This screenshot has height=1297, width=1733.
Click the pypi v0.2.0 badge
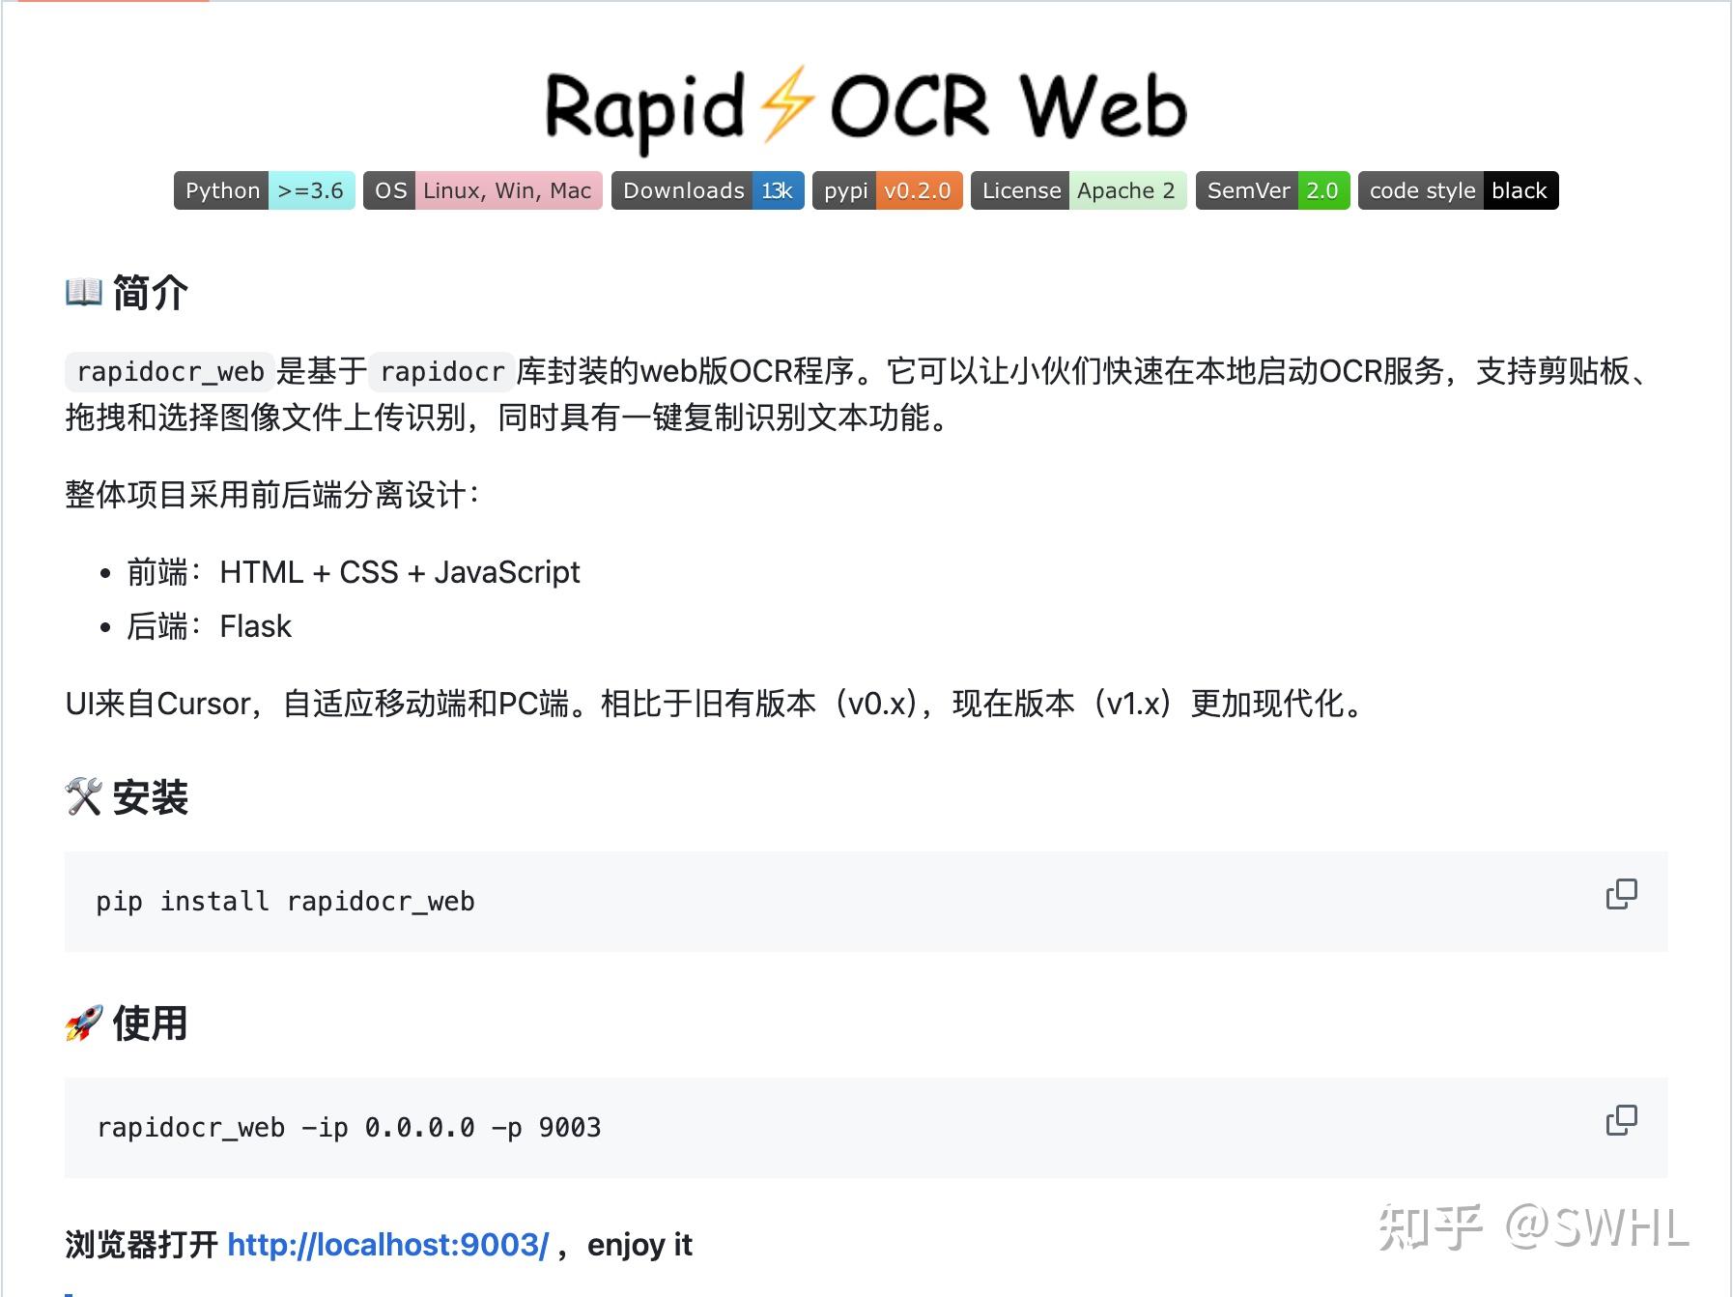point(888,190)
